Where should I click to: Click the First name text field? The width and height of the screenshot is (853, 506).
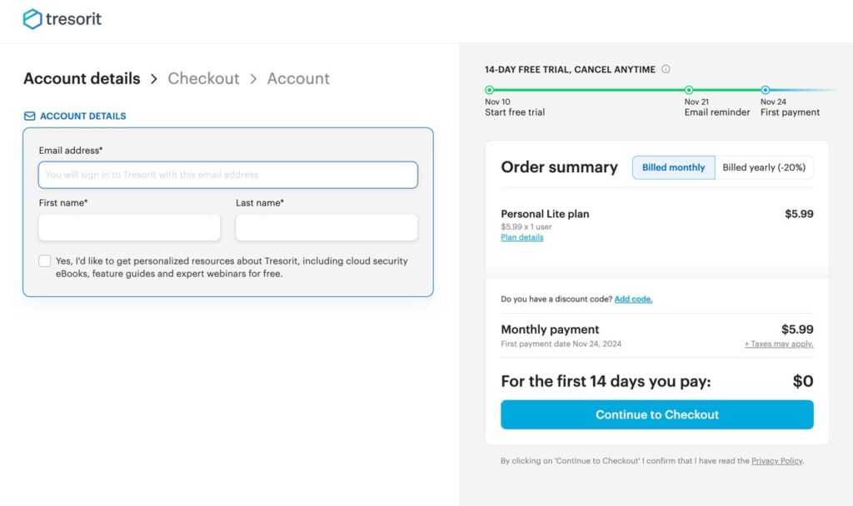point(129,227)
